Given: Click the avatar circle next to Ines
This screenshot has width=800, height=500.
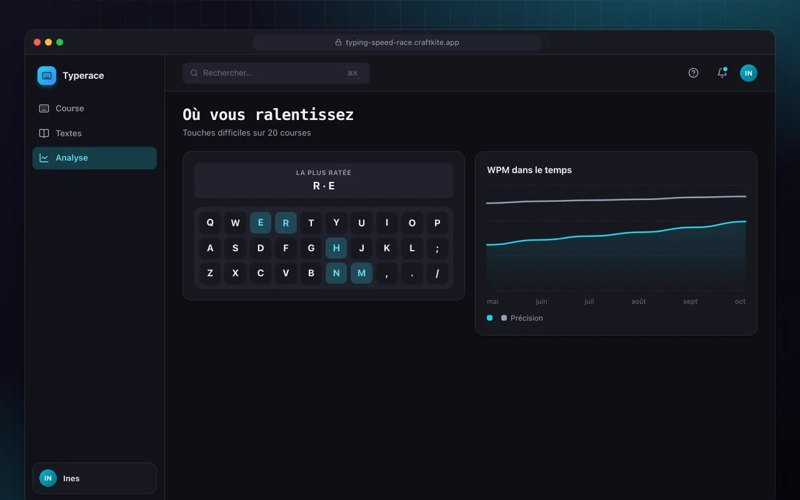Looking at the screenshot, I should pyautogui.click(x=48, y=478).
